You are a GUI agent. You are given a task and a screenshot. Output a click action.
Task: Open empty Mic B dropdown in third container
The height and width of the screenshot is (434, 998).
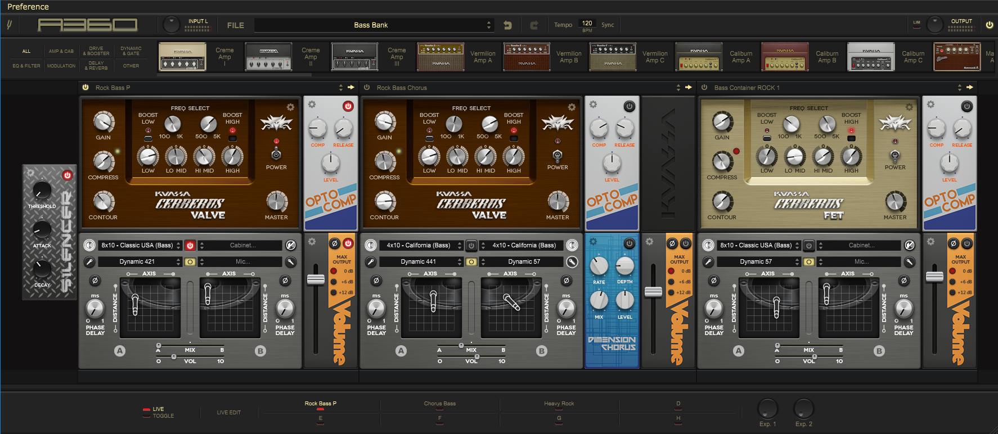point(860,261)
